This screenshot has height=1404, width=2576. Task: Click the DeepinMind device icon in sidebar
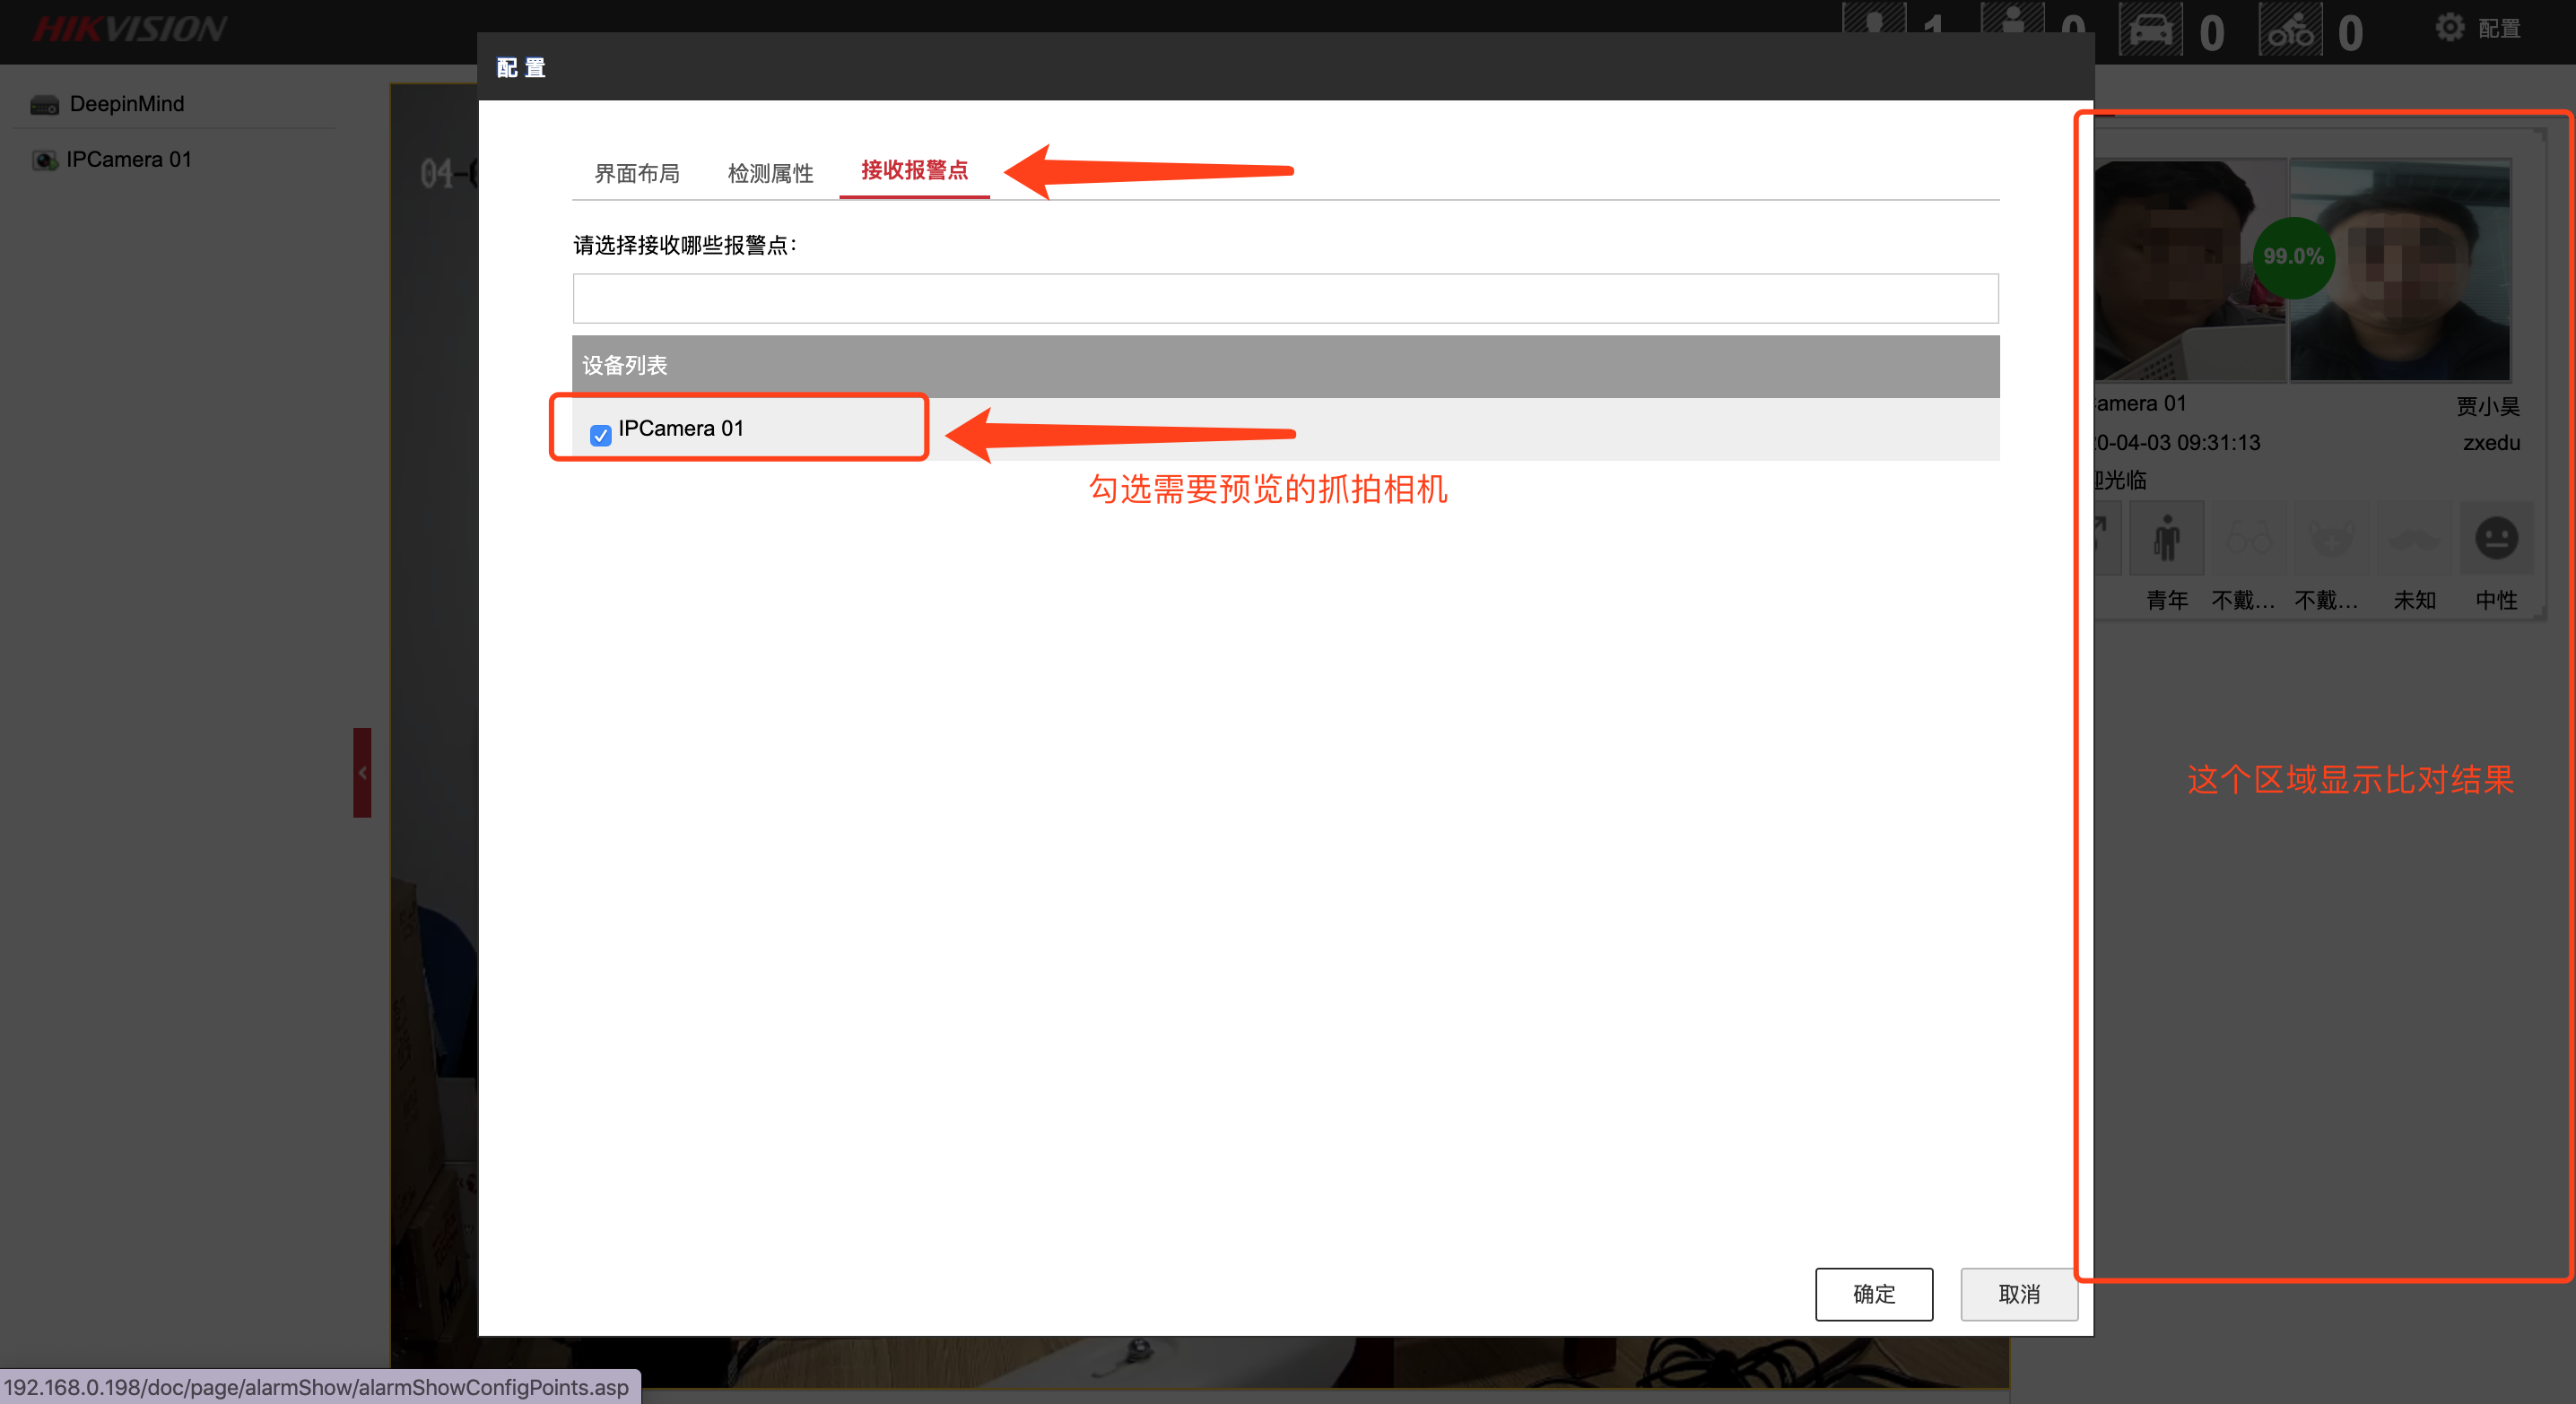point(44,105)
